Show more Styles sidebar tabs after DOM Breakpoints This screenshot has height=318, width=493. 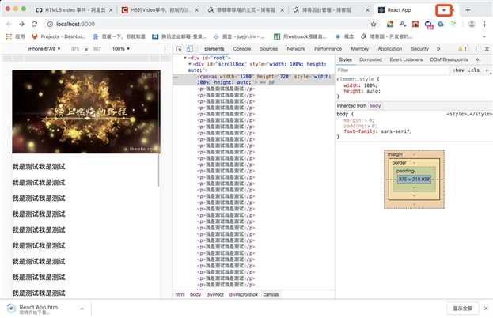pyautogui.click(x=477, y=59)
